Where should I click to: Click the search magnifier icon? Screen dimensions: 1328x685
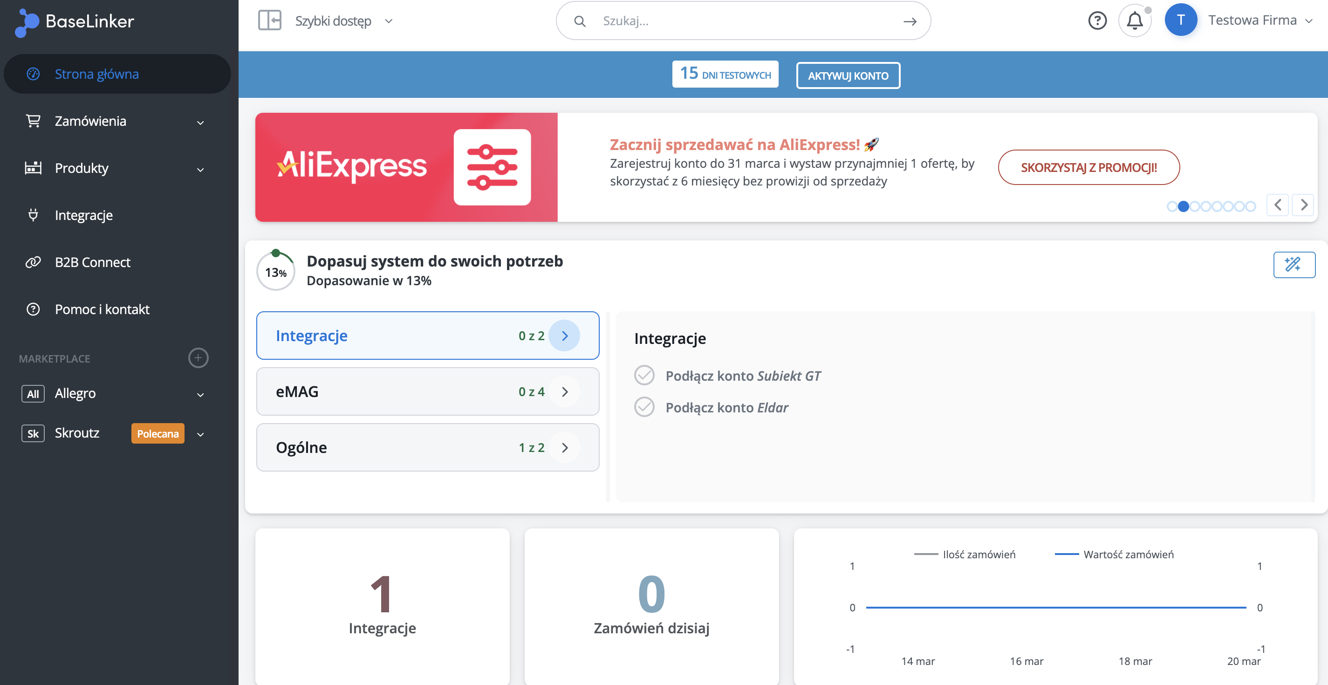click(580, 21)
